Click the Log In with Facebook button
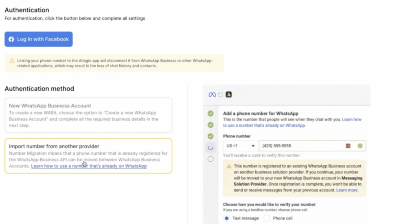This screenshot has width=417, height=224. click(39, 39)
